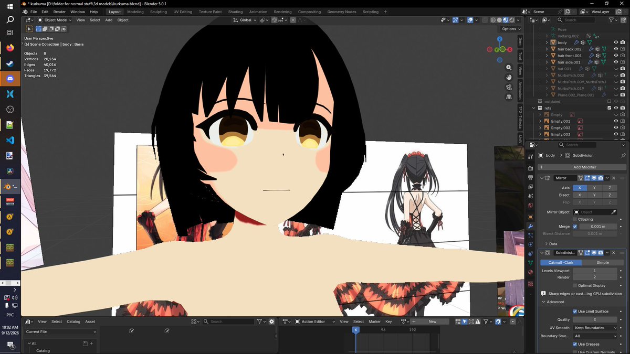The height and width of the screenshot is (354, 630).
Task: Switch orthographic/perspective grid gizmo
Action: (x=509, y=97)
